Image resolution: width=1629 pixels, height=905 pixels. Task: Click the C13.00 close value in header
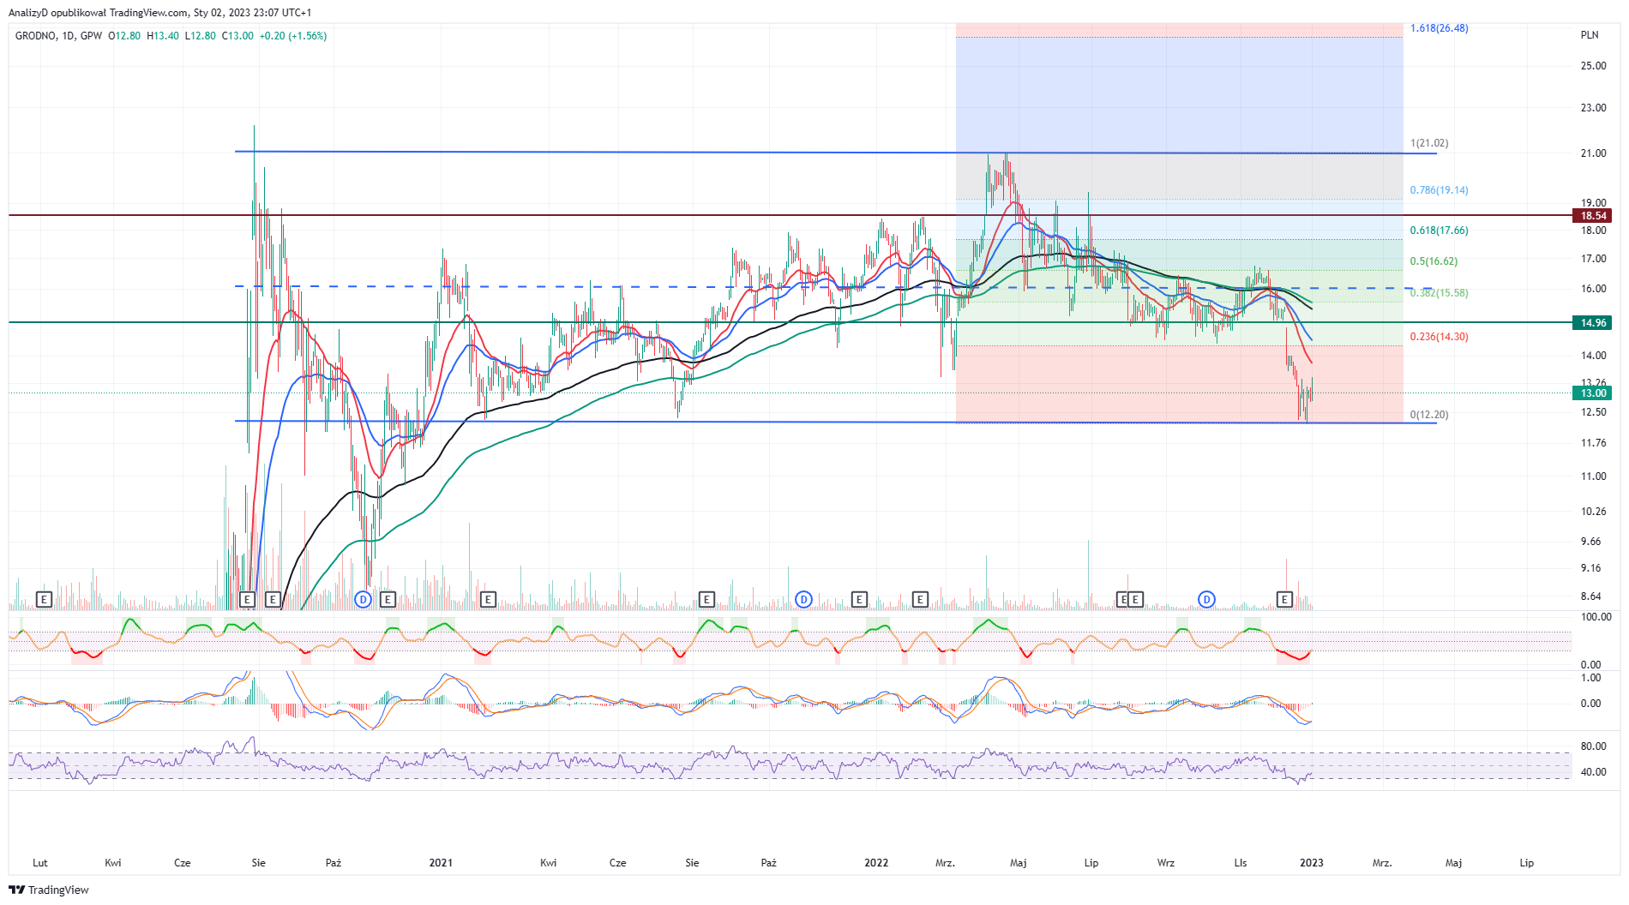click(x=237, y=36)
